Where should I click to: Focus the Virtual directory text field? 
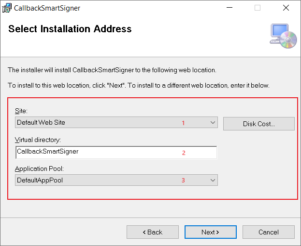116,153
